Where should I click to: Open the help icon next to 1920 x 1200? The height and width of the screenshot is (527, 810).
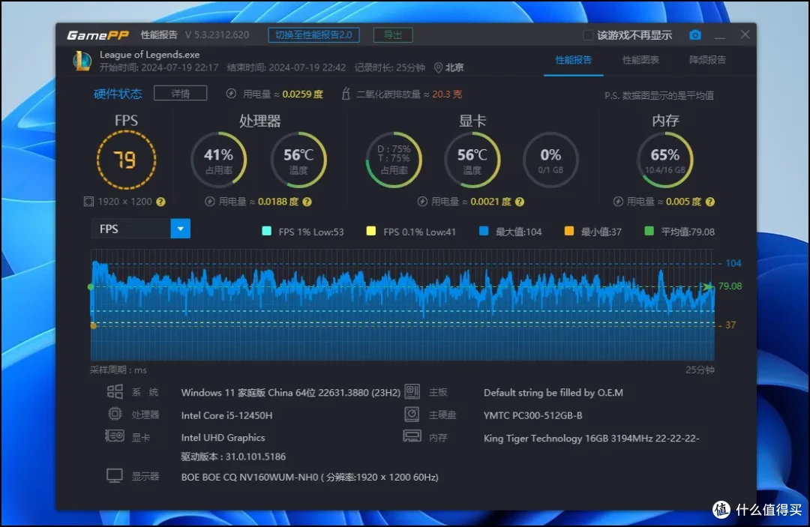click(160, 202)
